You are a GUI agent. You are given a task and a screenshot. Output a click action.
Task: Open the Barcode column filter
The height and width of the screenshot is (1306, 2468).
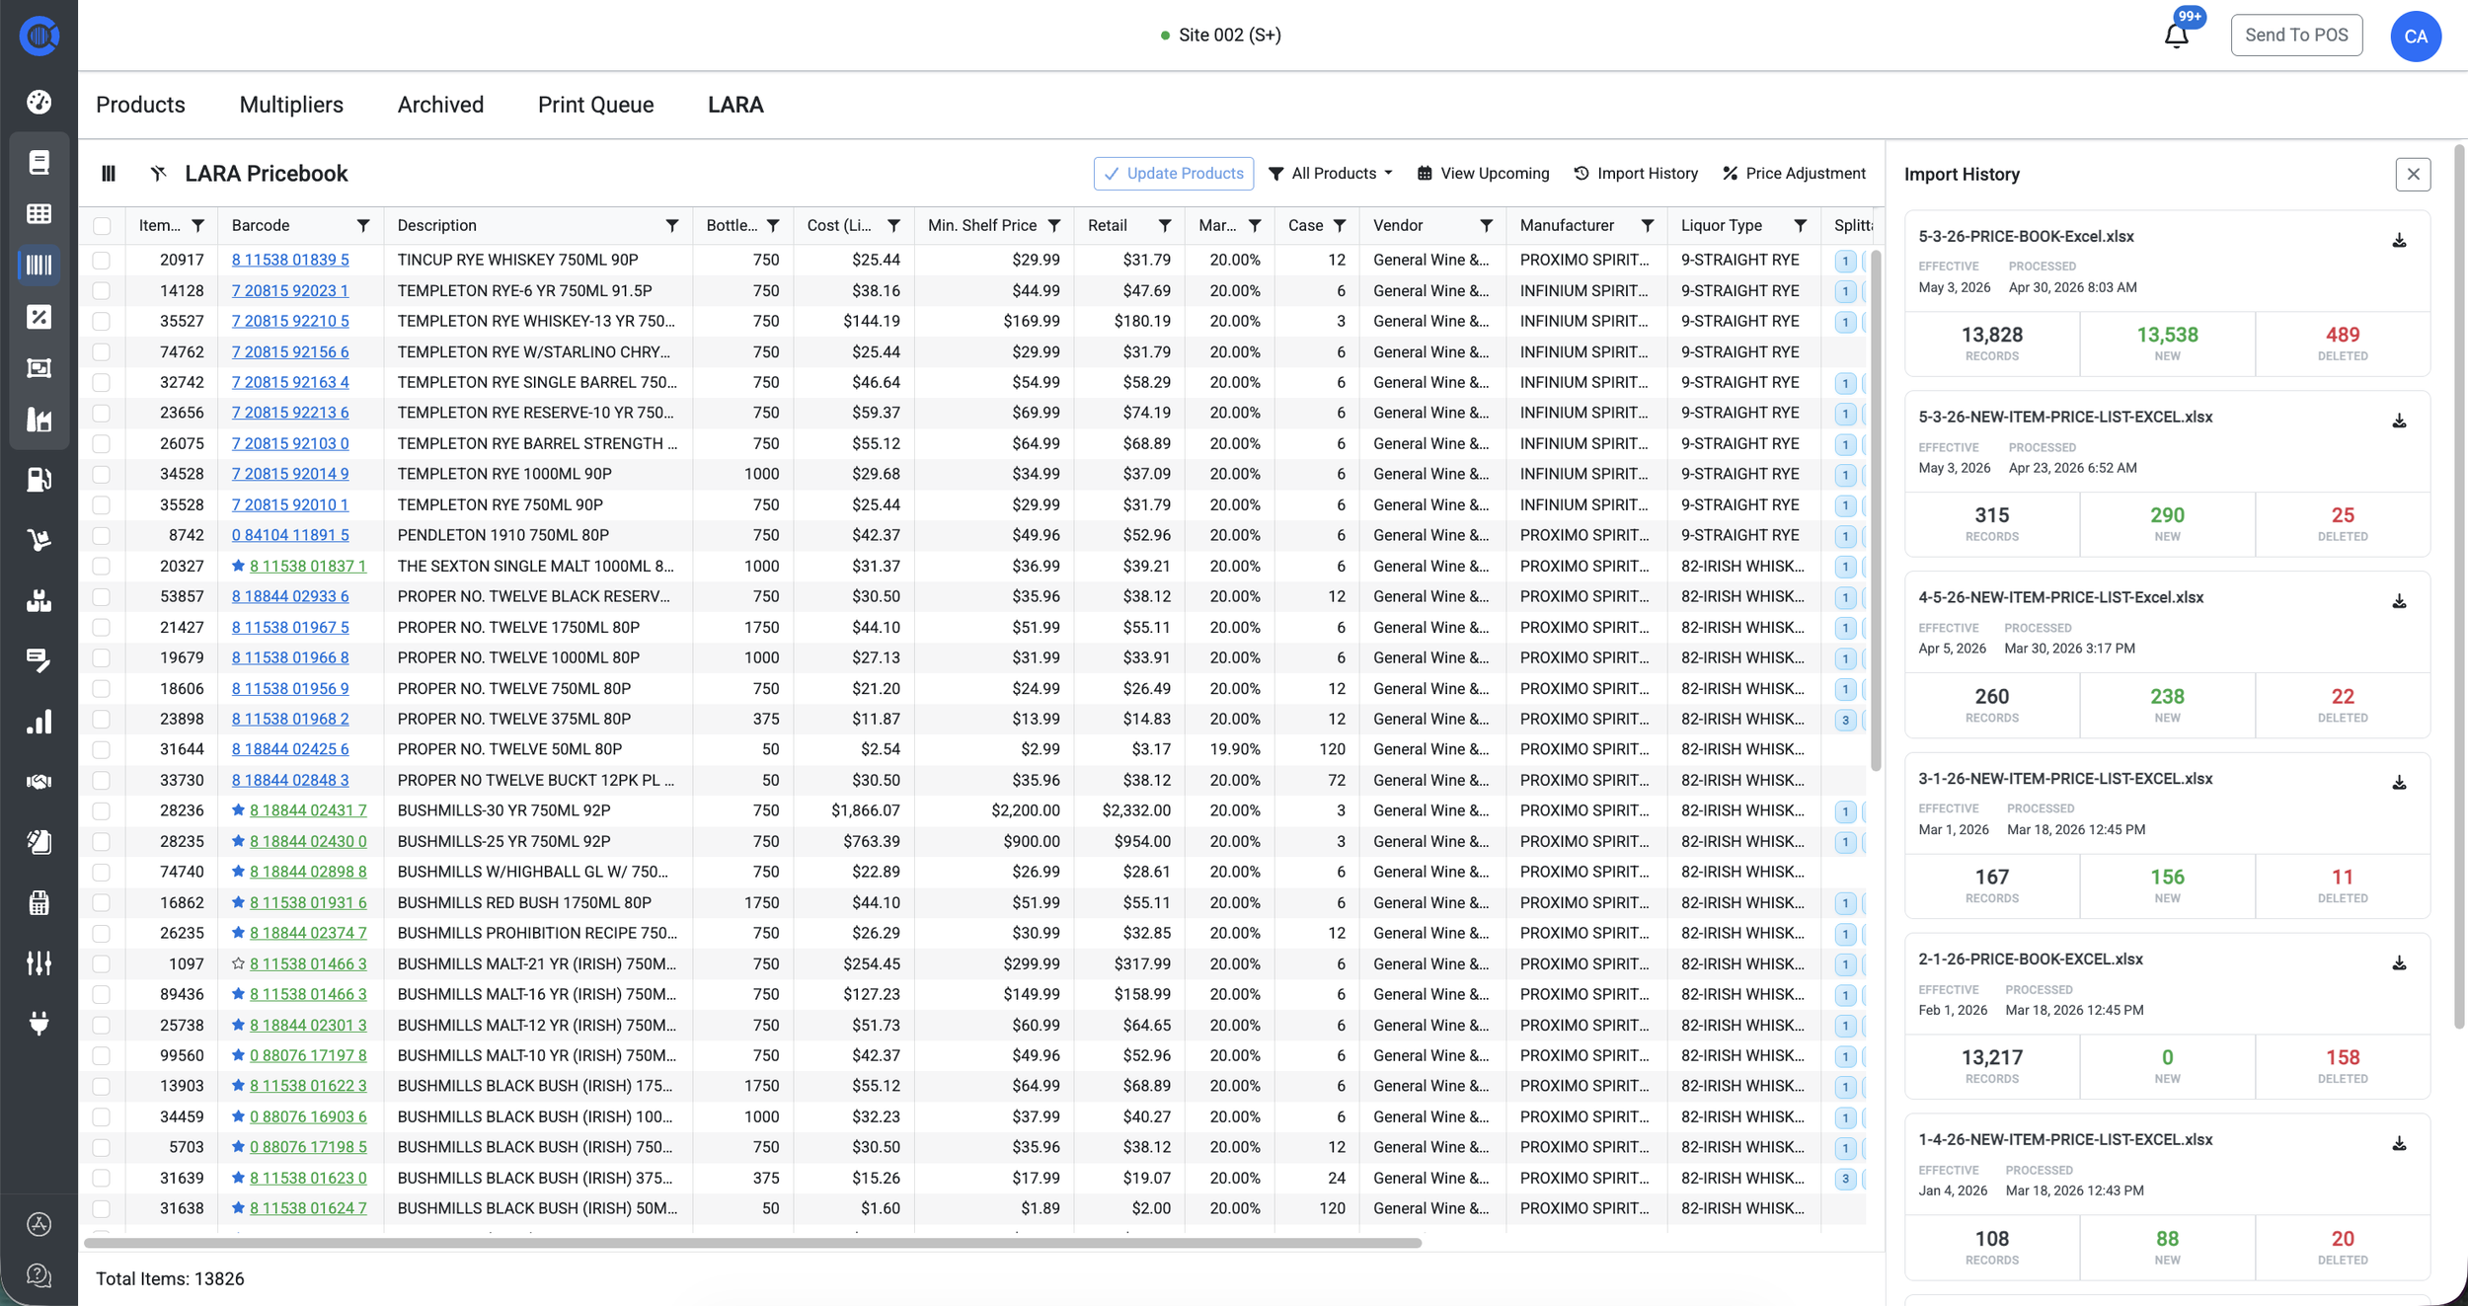tap(363, 226)
